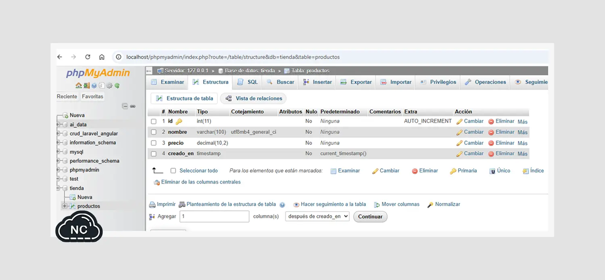Switch to the Exportar tab
Viewport: 605px width, 280px height.
356,82
